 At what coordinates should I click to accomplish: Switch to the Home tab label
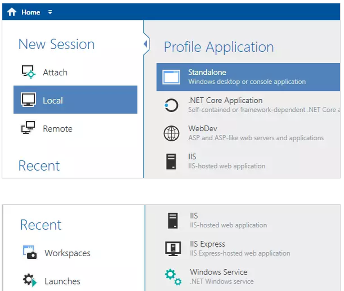pyautogui.click(x=31, y=12)
